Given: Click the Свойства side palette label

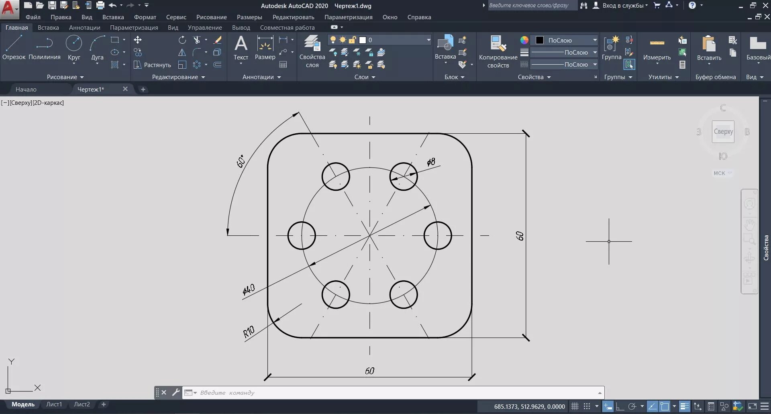Looking at the screenshot, I should [x=766, y=248].
